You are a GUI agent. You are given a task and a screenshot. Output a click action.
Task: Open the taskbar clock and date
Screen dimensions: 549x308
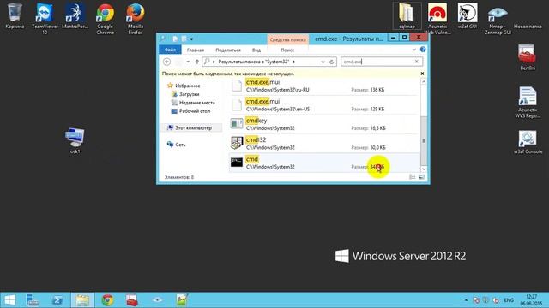pos(531,300)
